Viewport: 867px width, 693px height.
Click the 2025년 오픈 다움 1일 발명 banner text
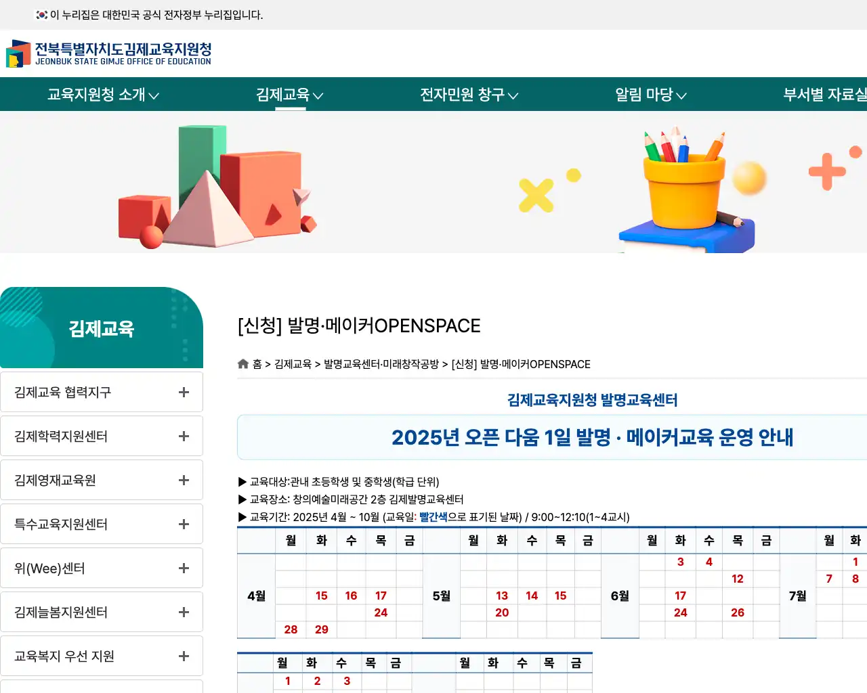pyautogui.click(x=592, y=437)
